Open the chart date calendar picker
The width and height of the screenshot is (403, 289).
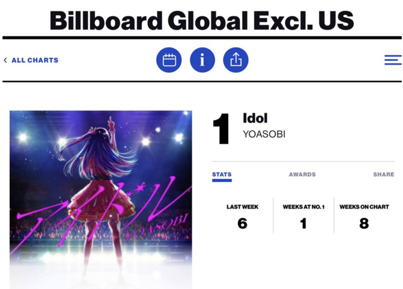[x=169, y=60]
